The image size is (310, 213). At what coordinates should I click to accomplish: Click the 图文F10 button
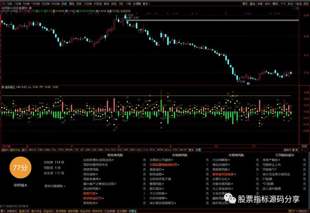[x=294, y=211]
